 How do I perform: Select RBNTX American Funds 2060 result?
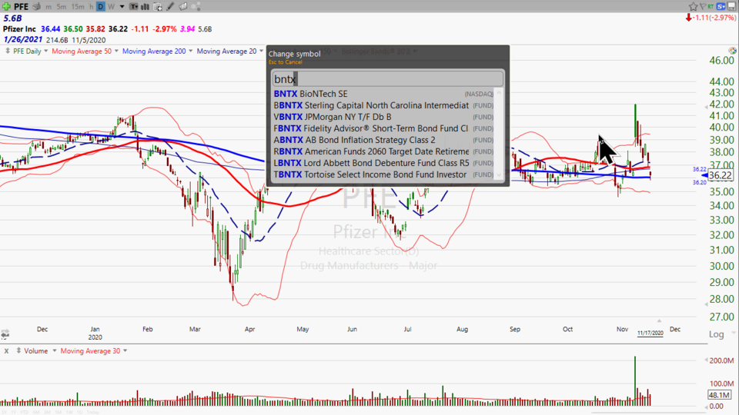383,151
